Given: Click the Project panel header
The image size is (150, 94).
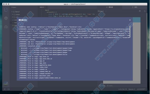Looking at the screenshot, I should [x=14, y=7].
